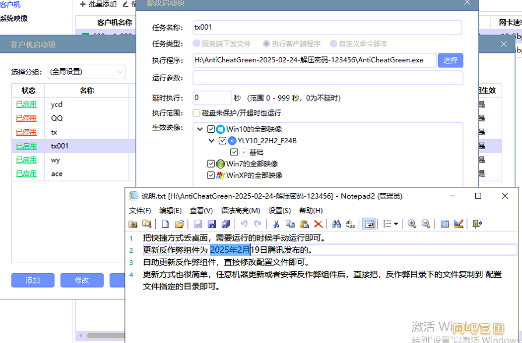The width and height of the screenshot is (522, 343).
Task: Click the Paste clipboard icon
Action: coord(304,224)
